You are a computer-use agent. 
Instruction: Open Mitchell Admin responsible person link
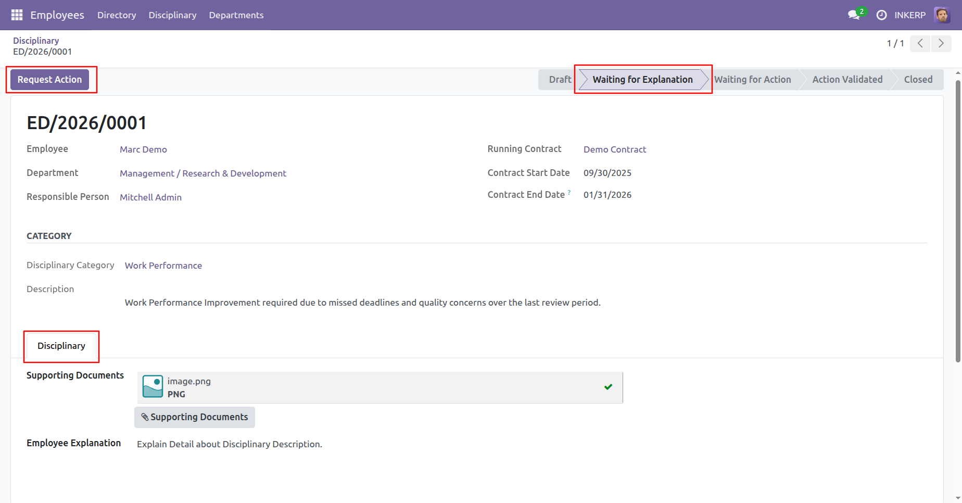[150, 197]
